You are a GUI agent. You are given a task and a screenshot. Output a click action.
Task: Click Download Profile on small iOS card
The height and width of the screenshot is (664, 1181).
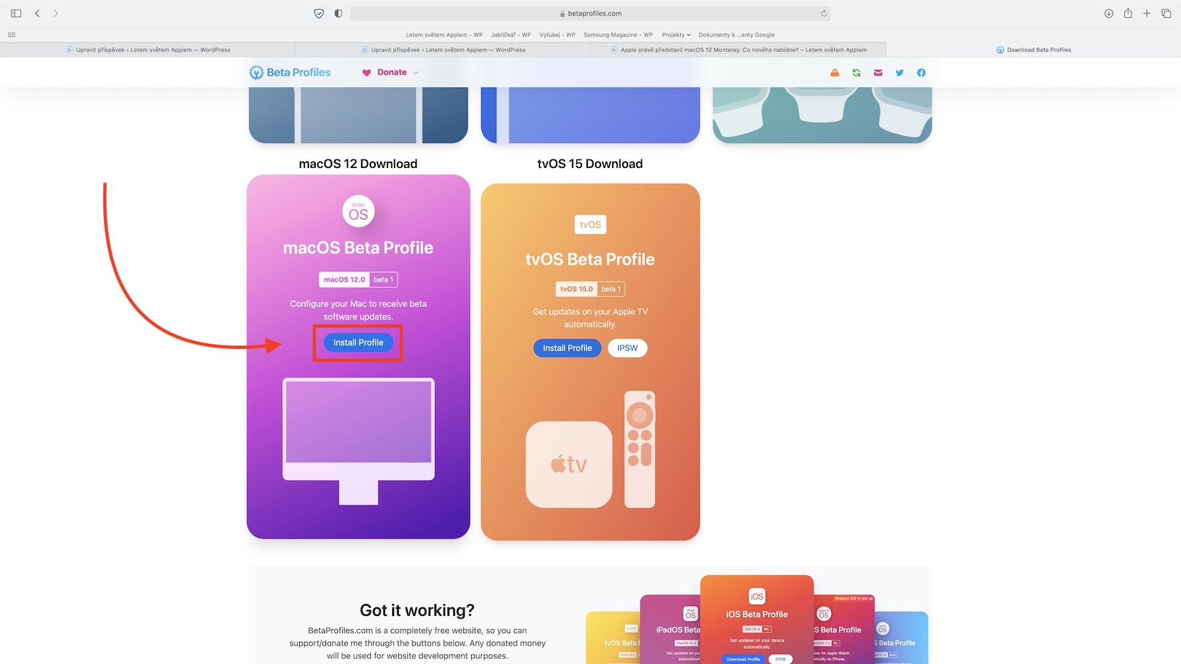coord(743,659)
